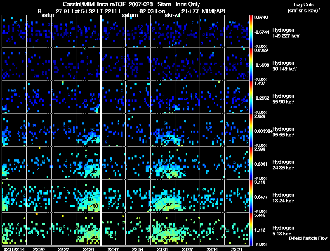Select the 22:20 time axis label
330x251 pixels.
[x=39, y=249]
